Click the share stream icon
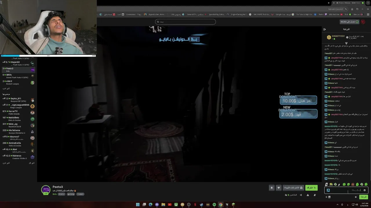The width and height of the screenshot is (371, 208). coord(301,195)
